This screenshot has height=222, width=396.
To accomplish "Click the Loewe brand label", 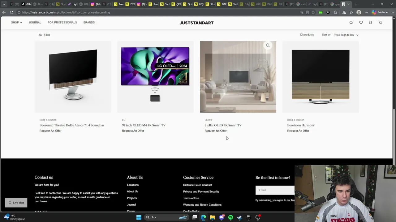I will coord(208,120).
